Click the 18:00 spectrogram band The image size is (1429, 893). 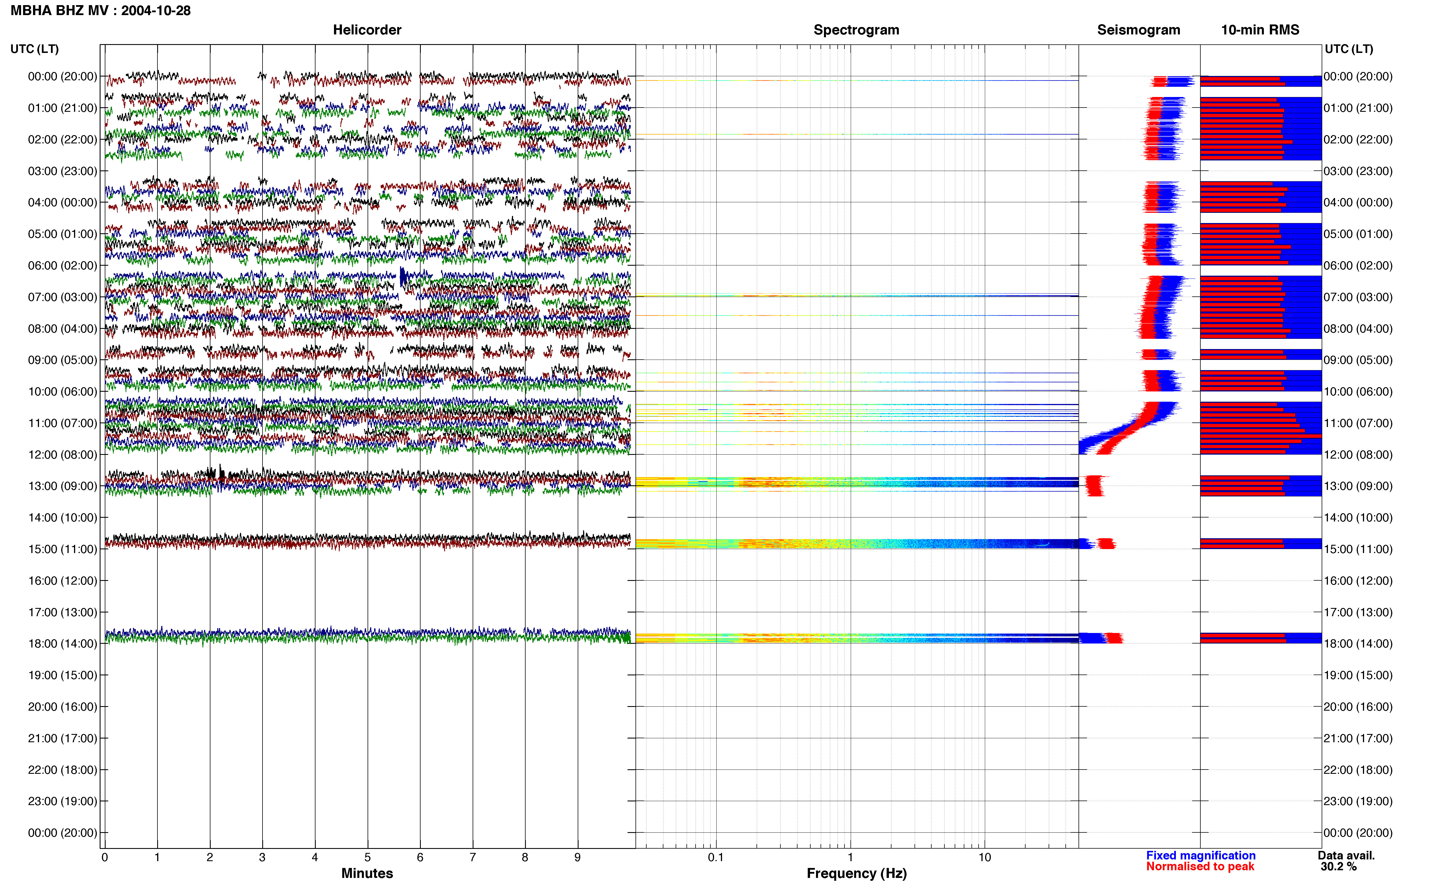click(x=857, y=638)
